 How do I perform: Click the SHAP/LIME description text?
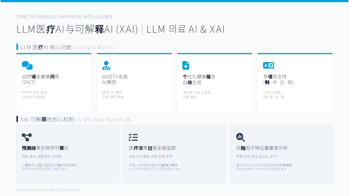point(264,167)
